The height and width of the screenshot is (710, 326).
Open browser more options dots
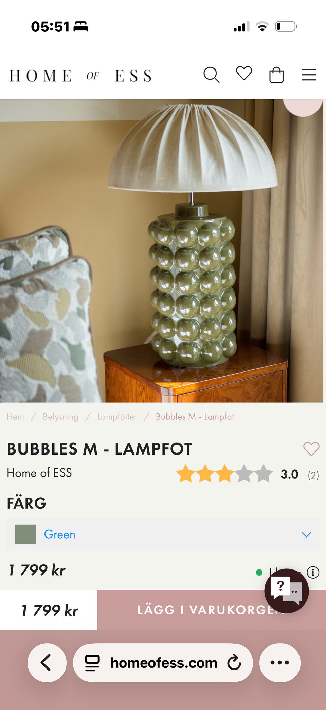click(280, 663)
